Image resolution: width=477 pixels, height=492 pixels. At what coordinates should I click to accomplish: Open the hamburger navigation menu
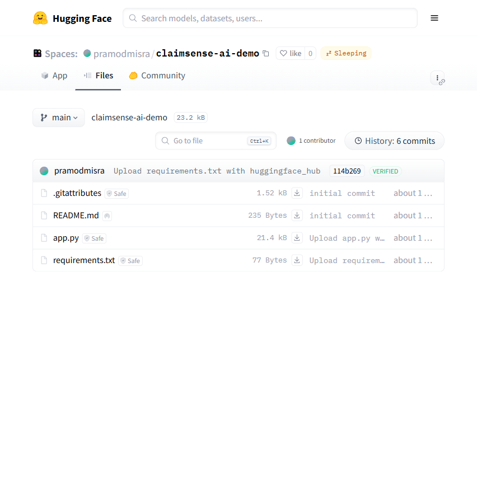tap(434, 18)
